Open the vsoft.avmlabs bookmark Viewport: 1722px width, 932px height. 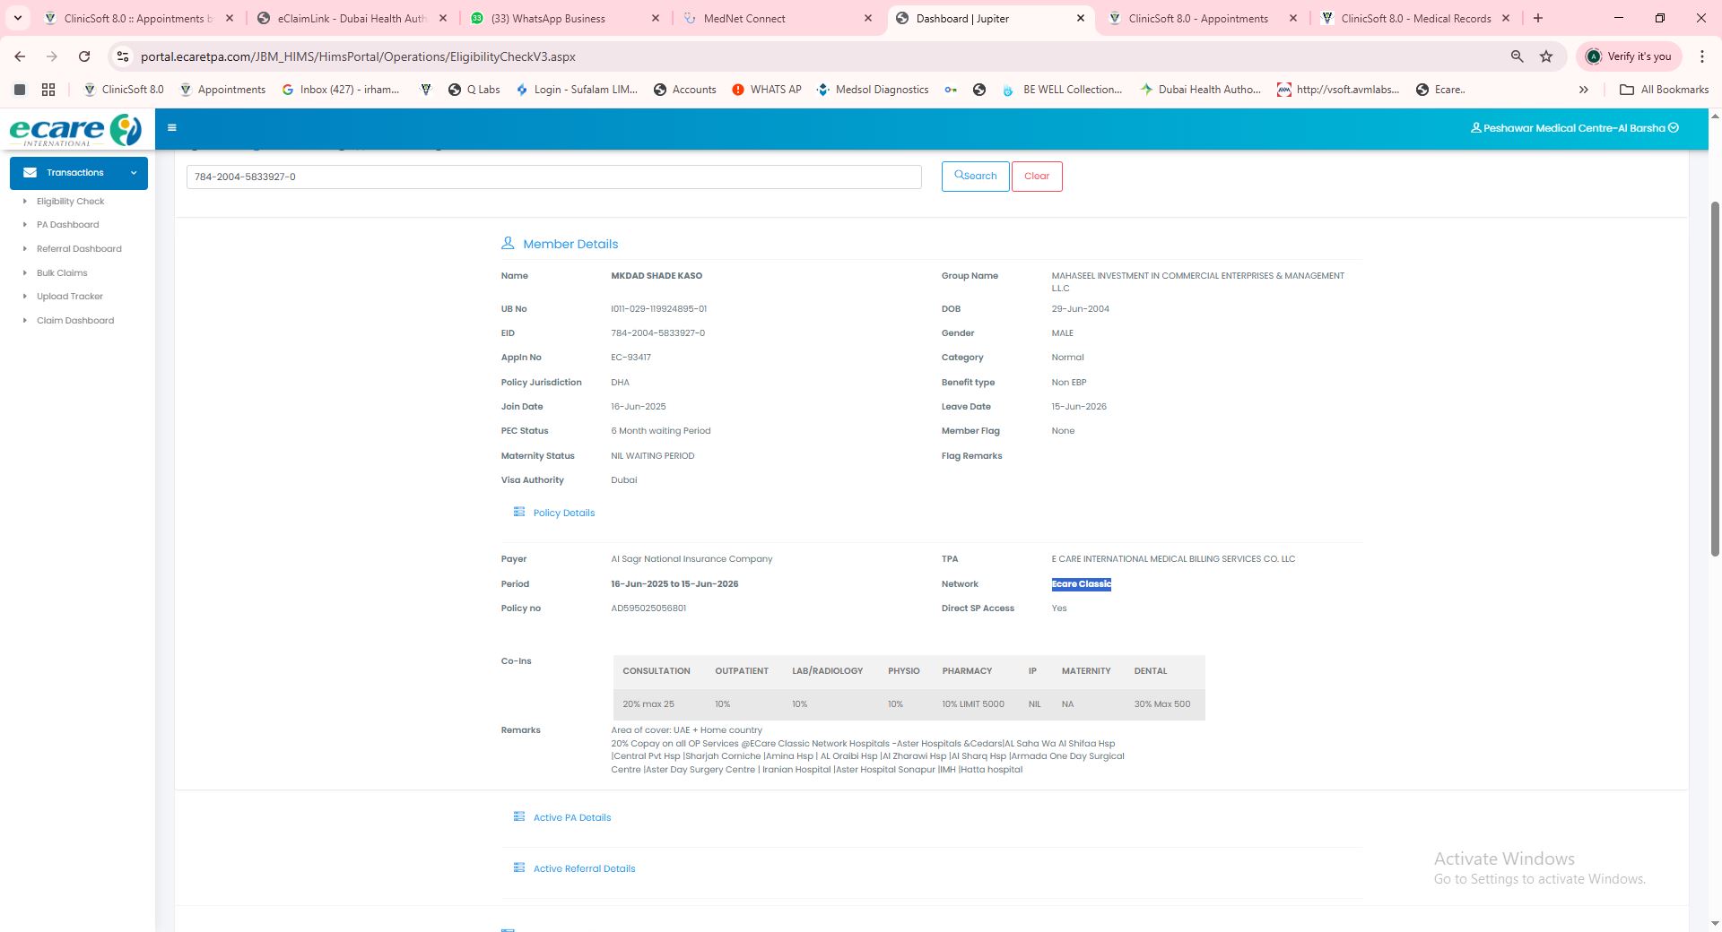point(1338,90)
